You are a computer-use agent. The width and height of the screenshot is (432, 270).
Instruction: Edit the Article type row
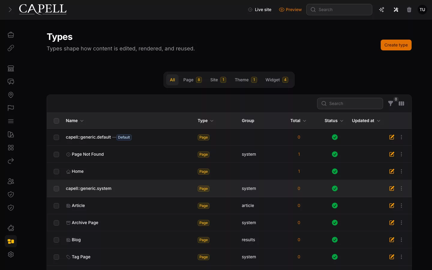[392, 205]
